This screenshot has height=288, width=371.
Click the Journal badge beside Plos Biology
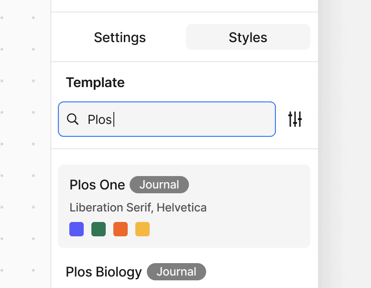point(176,272)
